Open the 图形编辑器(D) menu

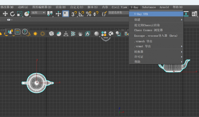(42, 7)
